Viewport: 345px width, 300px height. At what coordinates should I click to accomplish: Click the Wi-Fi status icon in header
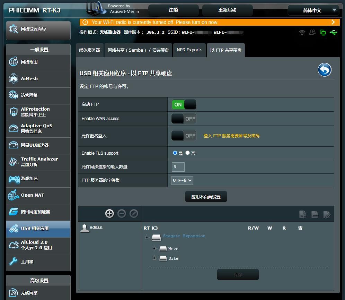coord(302,32)
